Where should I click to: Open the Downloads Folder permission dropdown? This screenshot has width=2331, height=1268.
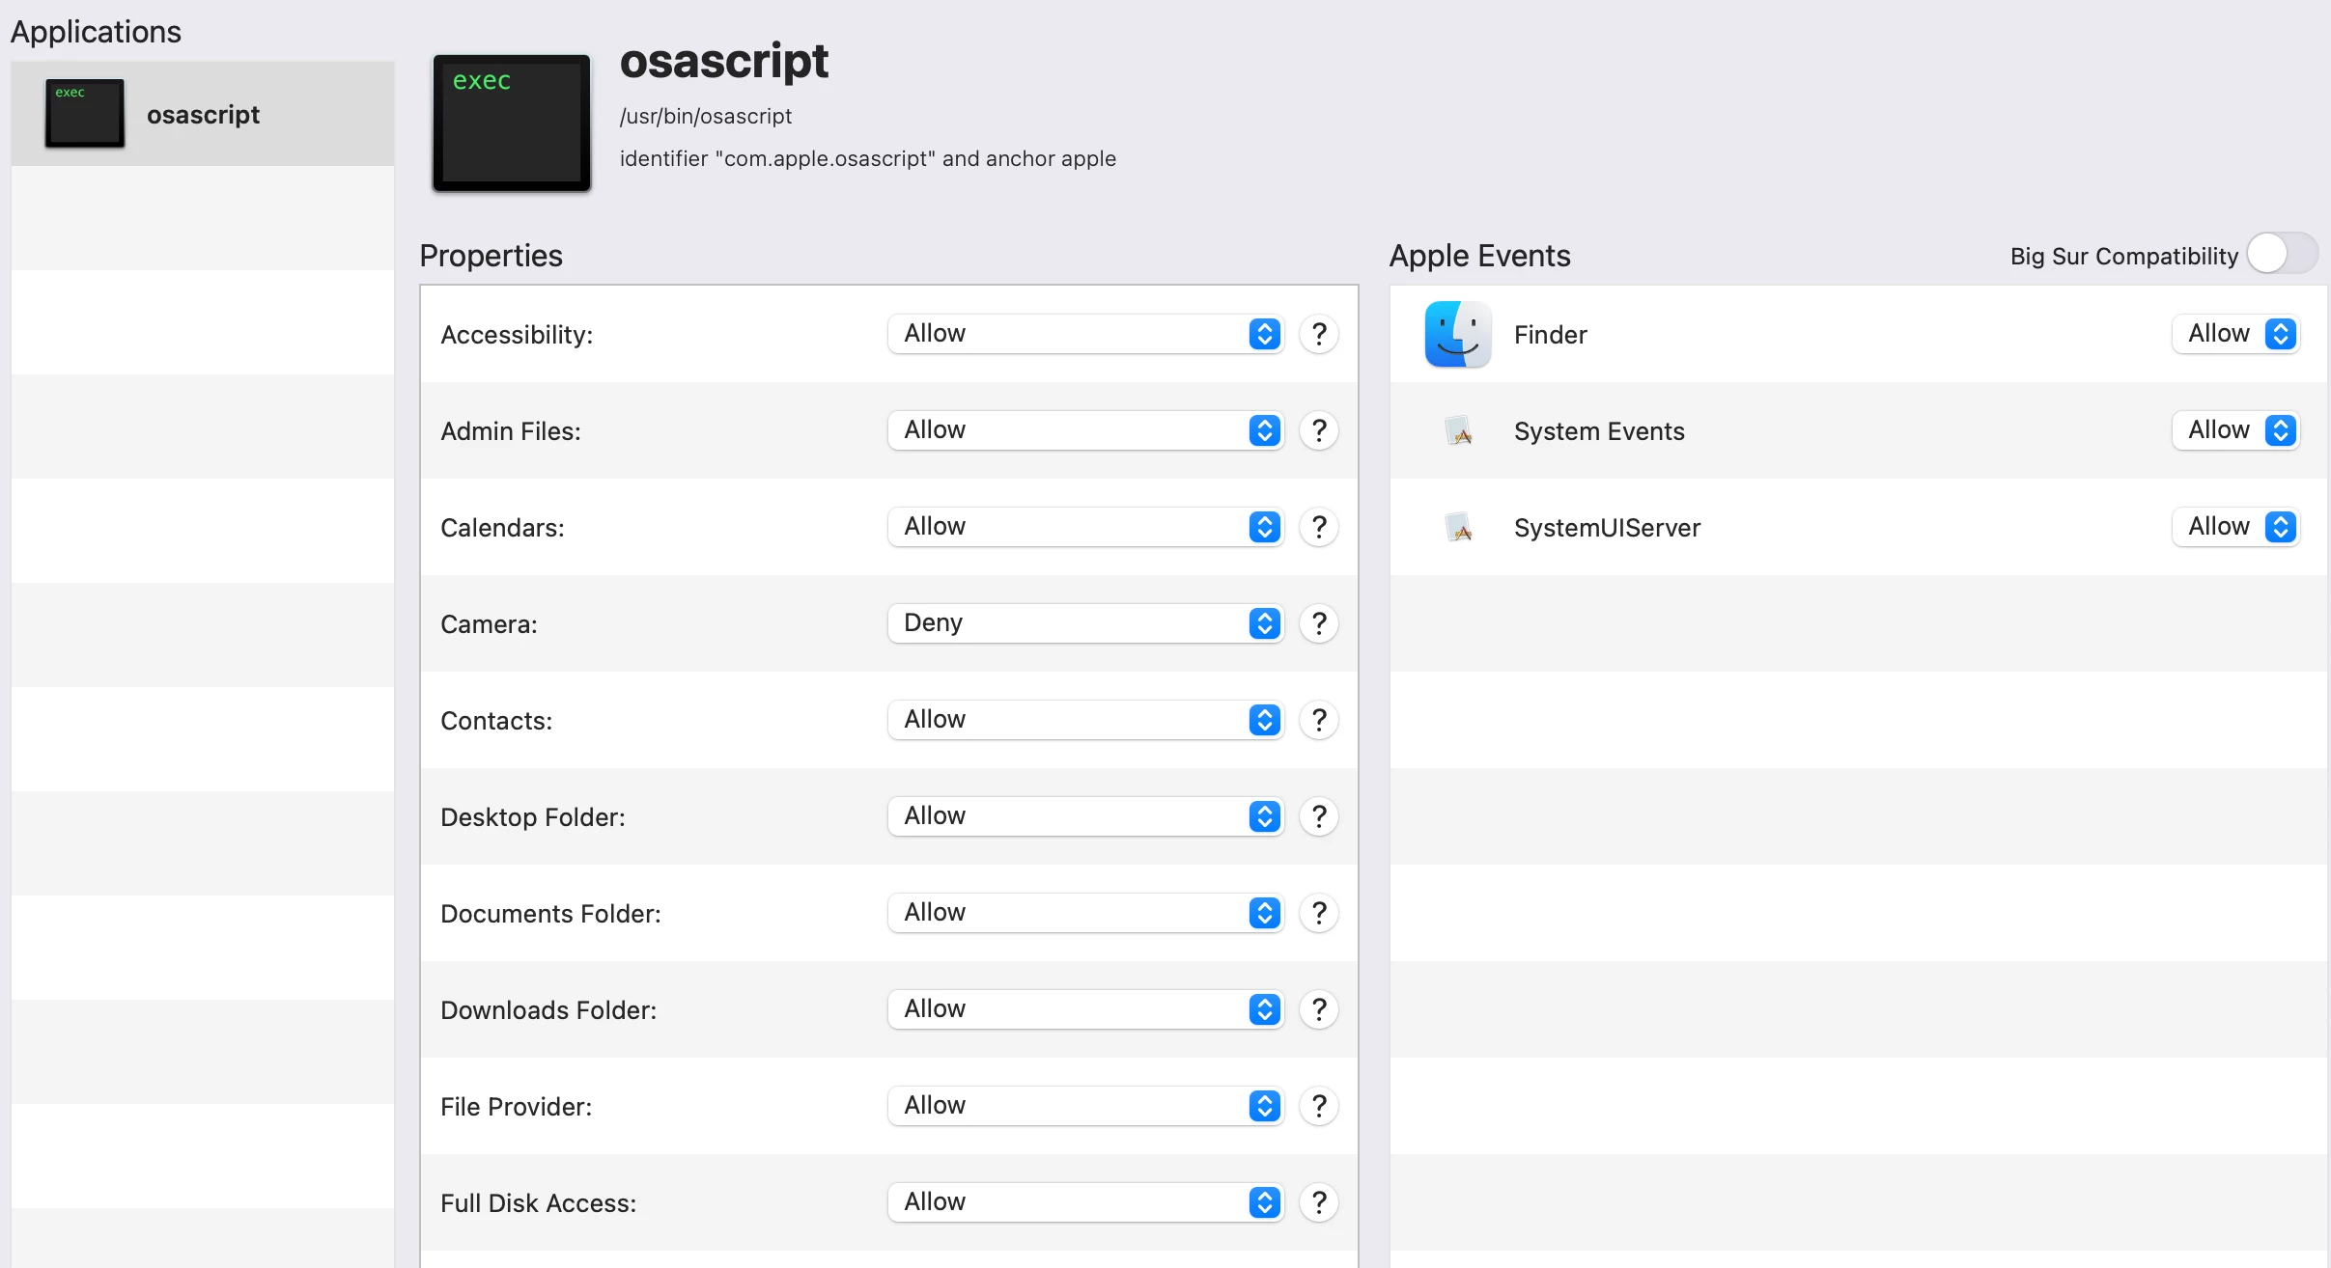(x=1085, y=1009)
